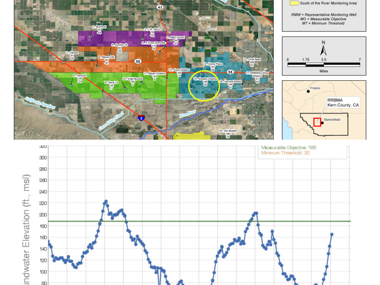This screenshot has width=380, height=285.
Task: Select the Home Place well marker
Action: [202, 72]
